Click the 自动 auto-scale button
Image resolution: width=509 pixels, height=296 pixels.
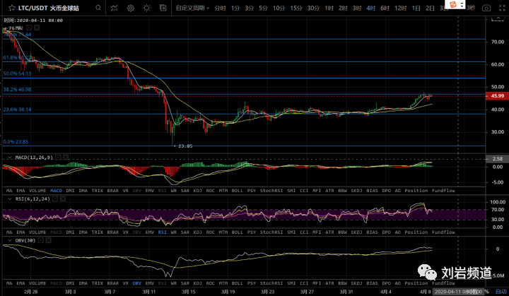[x=501, y=292]
